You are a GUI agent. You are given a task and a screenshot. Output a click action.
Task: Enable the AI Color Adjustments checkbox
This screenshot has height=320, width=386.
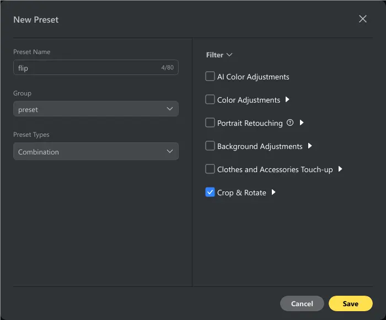click(x=210, y=76)
